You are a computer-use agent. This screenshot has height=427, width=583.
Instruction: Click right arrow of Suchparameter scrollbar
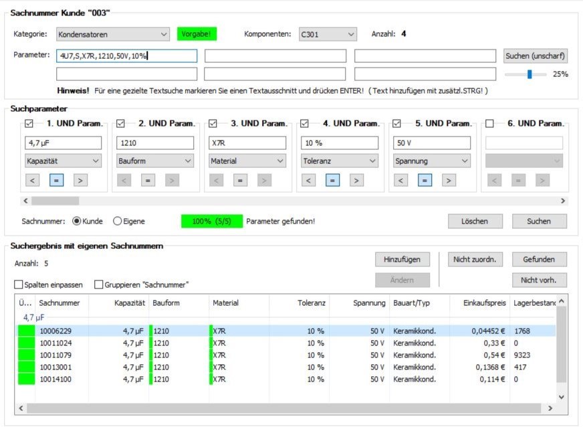(x=563, y=201)
